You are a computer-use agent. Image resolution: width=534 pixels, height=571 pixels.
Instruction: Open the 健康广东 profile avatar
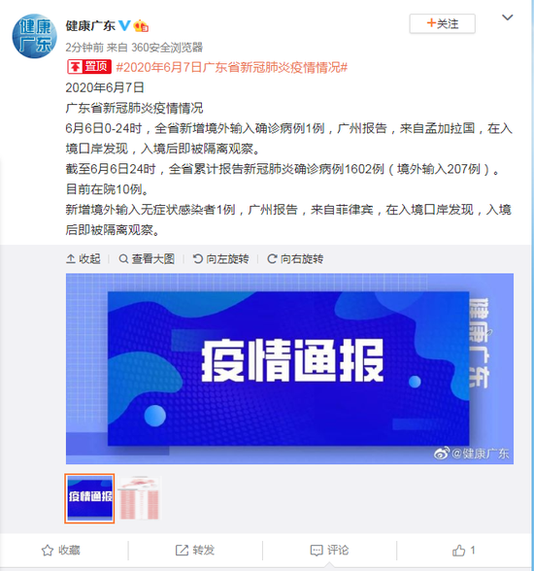pyautogui.click(x=35, y=36)
